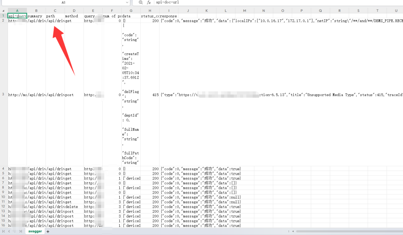Click the 415 status code cell
This screenshot has height=235, width=403.
tap(150, 95)
